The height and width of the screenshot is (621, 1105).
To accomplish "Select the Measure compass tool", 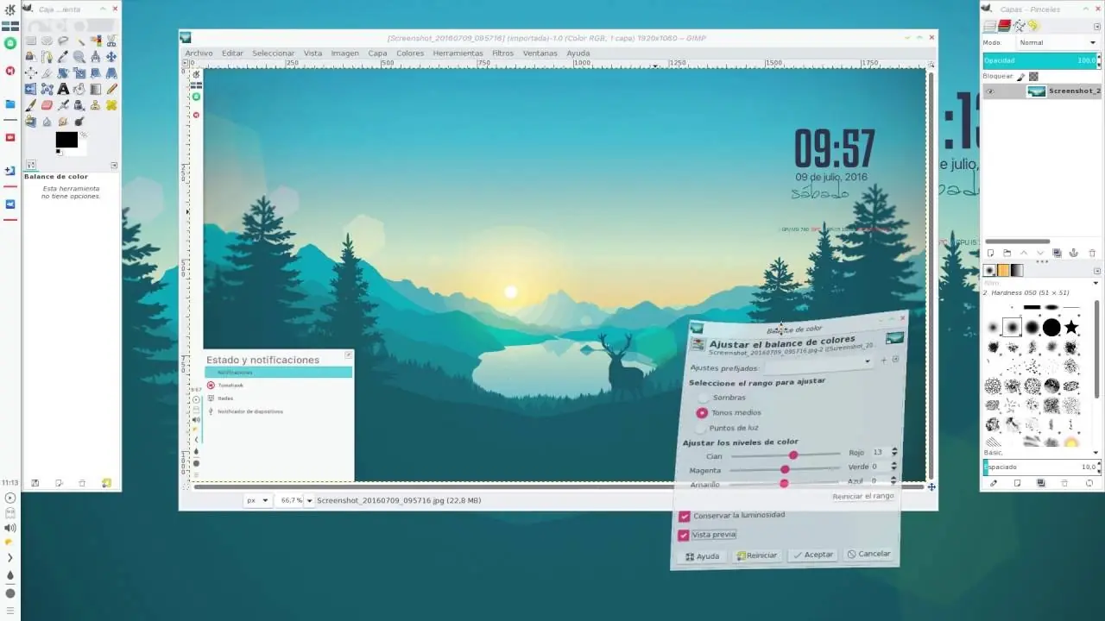I will [x=95, y=57].
